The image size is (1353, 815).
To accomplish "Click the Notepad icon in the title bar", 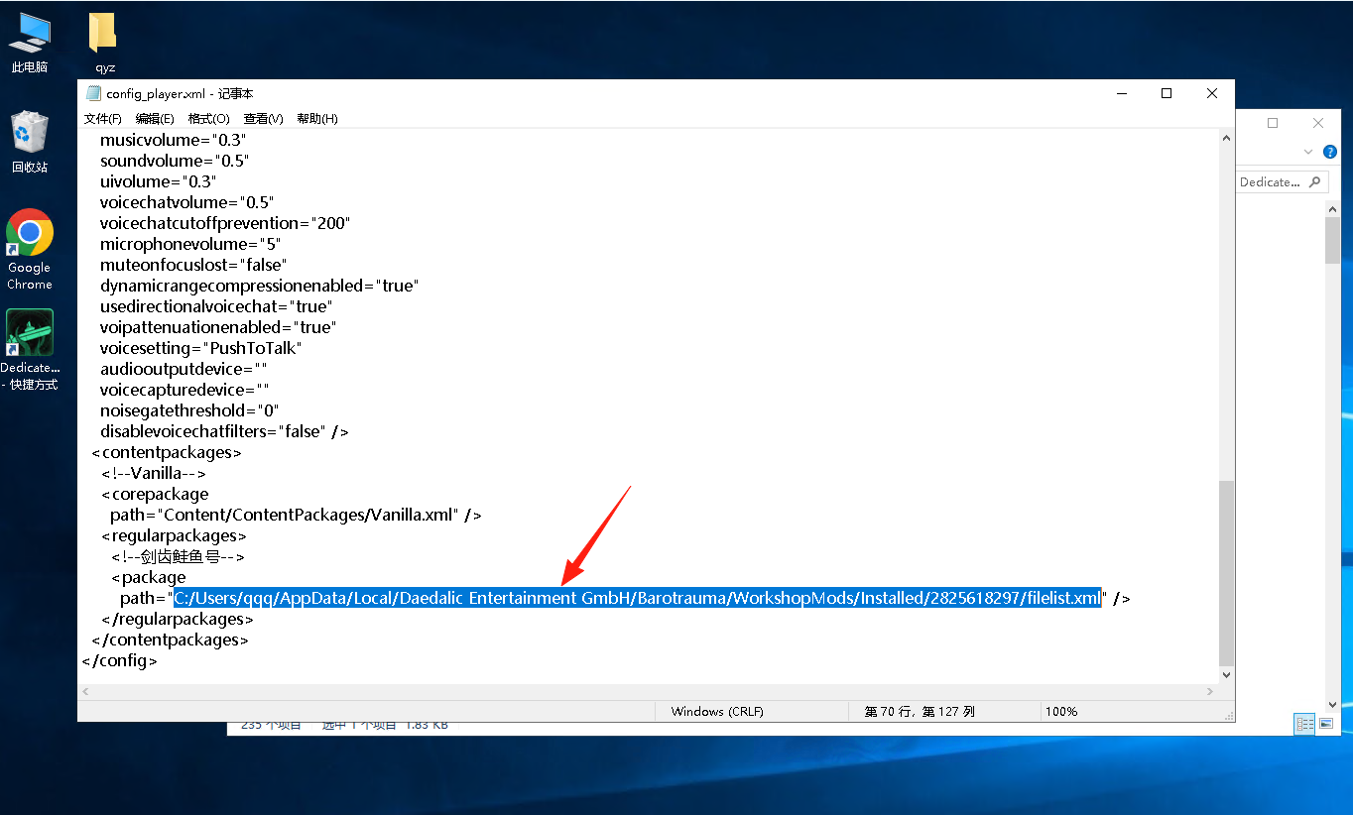I will tap(93, 93).
